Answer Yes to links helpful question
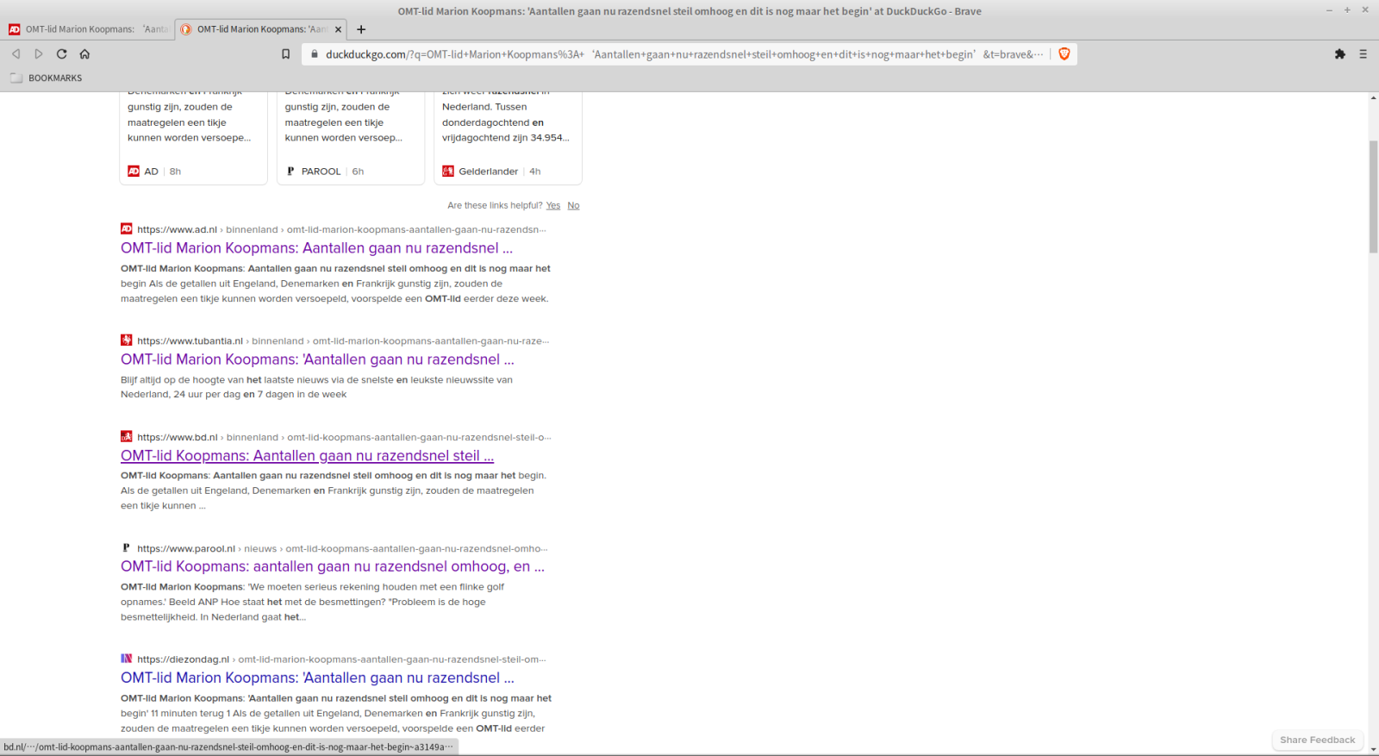 (552, 206)
